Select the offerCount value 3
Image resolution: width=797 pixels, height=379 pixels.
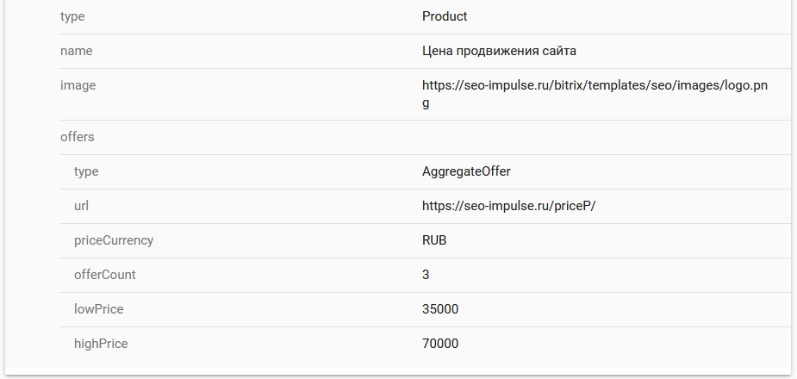pyautogui.click(x=426, y=275)
